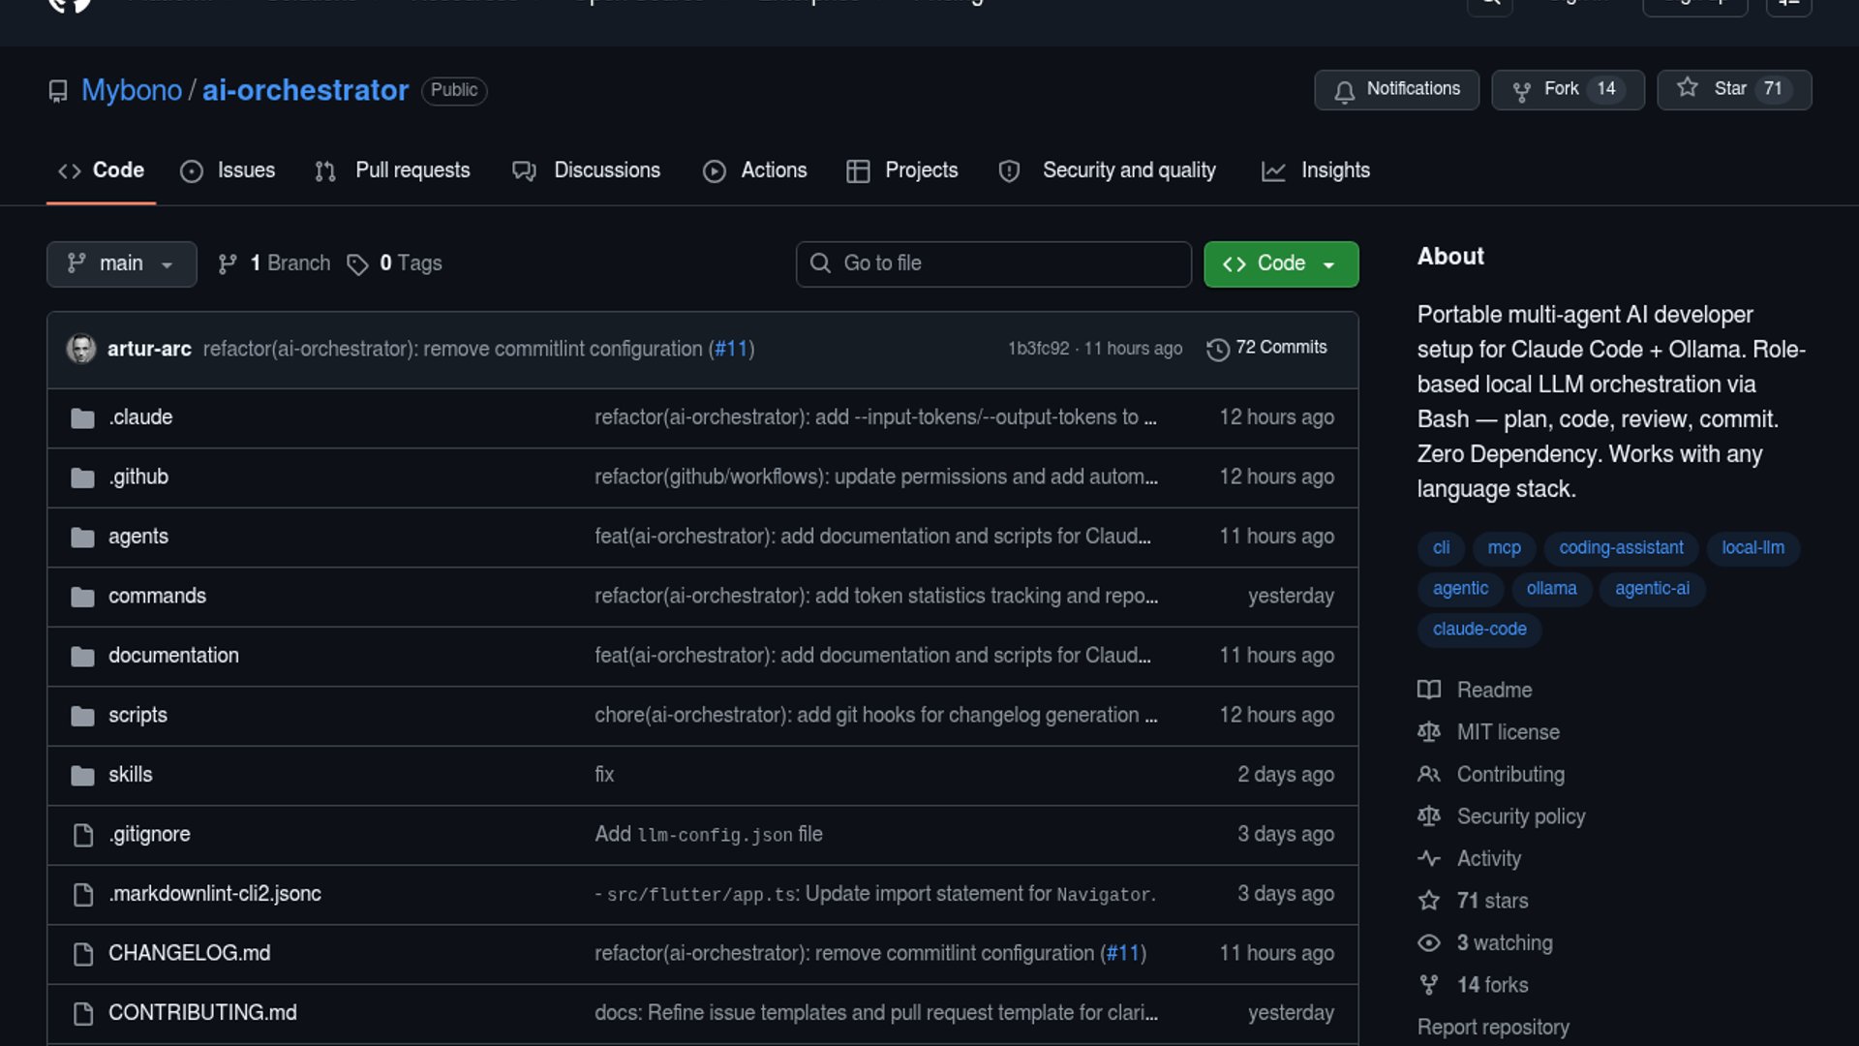Click the Star icon to star the repository
Image resolution: width=1859 pixels, height=1046 pixels.
[1688, 88]
